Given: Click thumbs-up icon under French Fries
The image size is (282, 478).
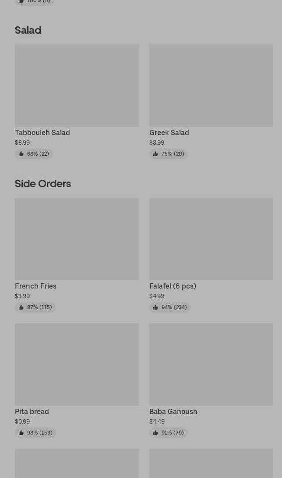Looking at the screenshot, I should [21, 307].
